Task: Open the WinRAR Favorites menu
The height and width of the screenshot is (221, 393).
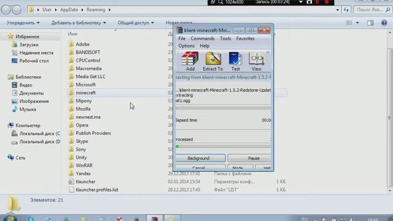Action: click(245, 39)
